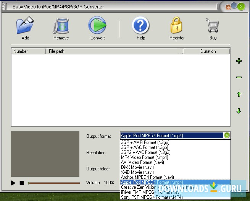Viewport: 250px width, 201px height.
Task: Click the Number column header
Action: pos(29,51)
